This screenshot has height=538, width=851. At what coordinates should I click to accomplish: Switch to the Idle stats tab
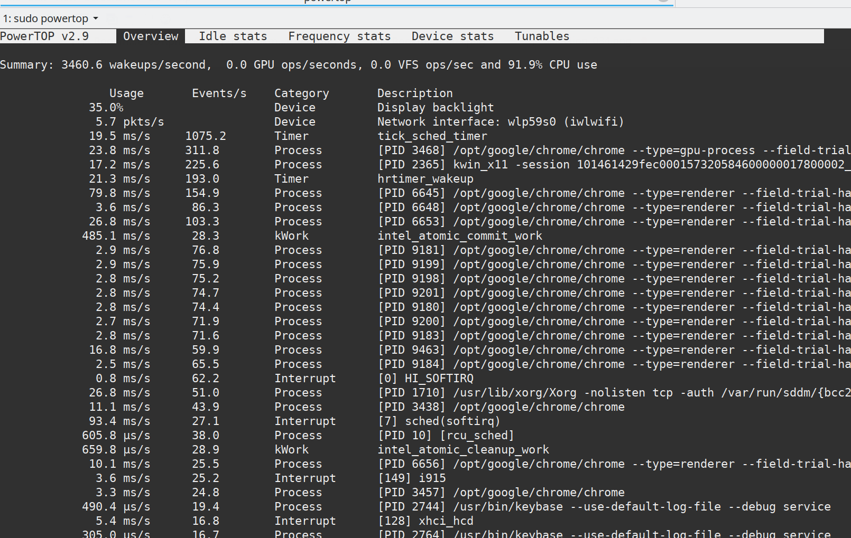[x=233, y=36]
